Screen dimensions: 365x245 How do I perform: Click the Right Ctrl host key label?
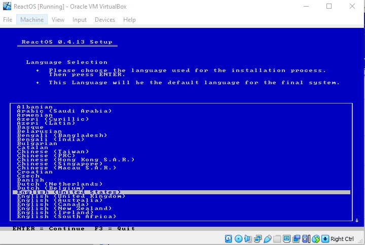coord(342,239)
